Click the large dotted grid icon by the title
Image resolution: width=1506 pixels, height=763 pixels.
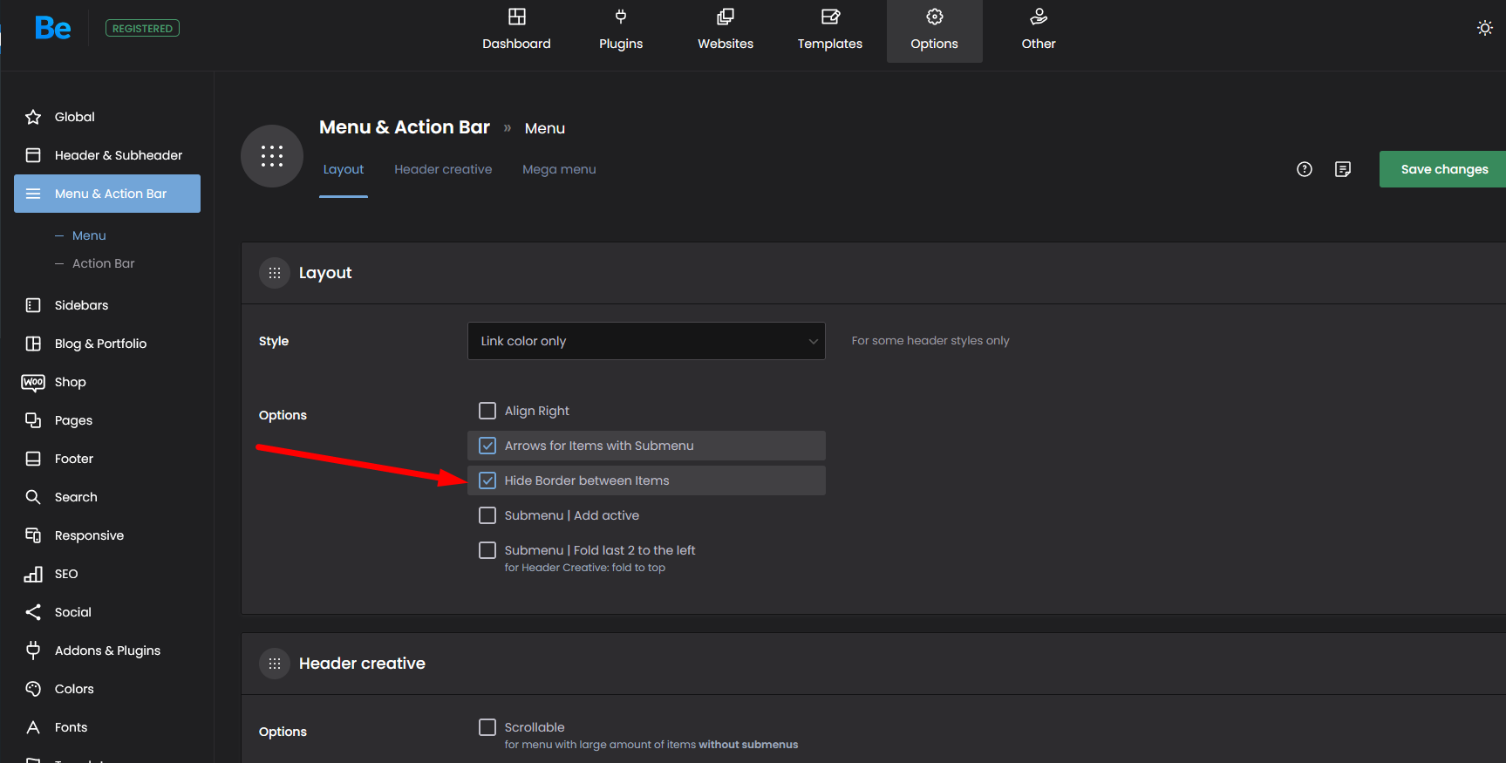pos(272,156)
